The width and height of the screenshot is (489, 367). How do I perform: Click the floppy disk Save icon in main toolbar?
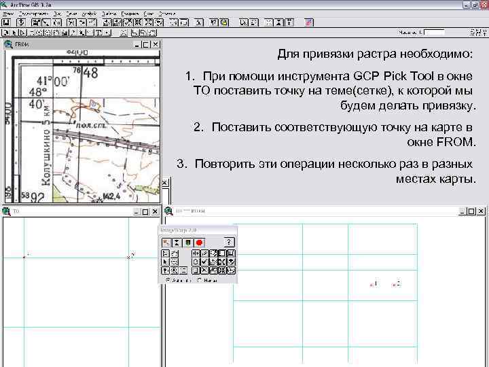(6, 22)
